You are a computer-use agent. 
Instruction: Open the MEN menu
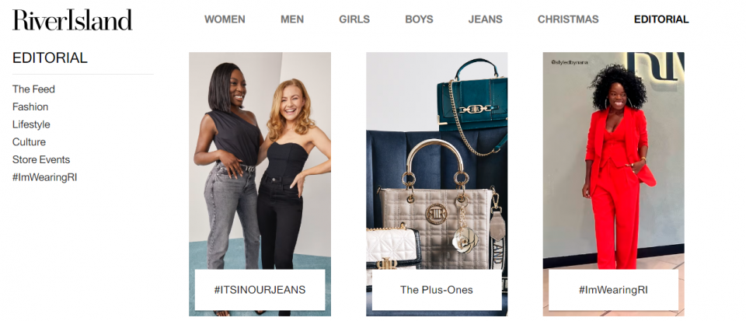292,19
